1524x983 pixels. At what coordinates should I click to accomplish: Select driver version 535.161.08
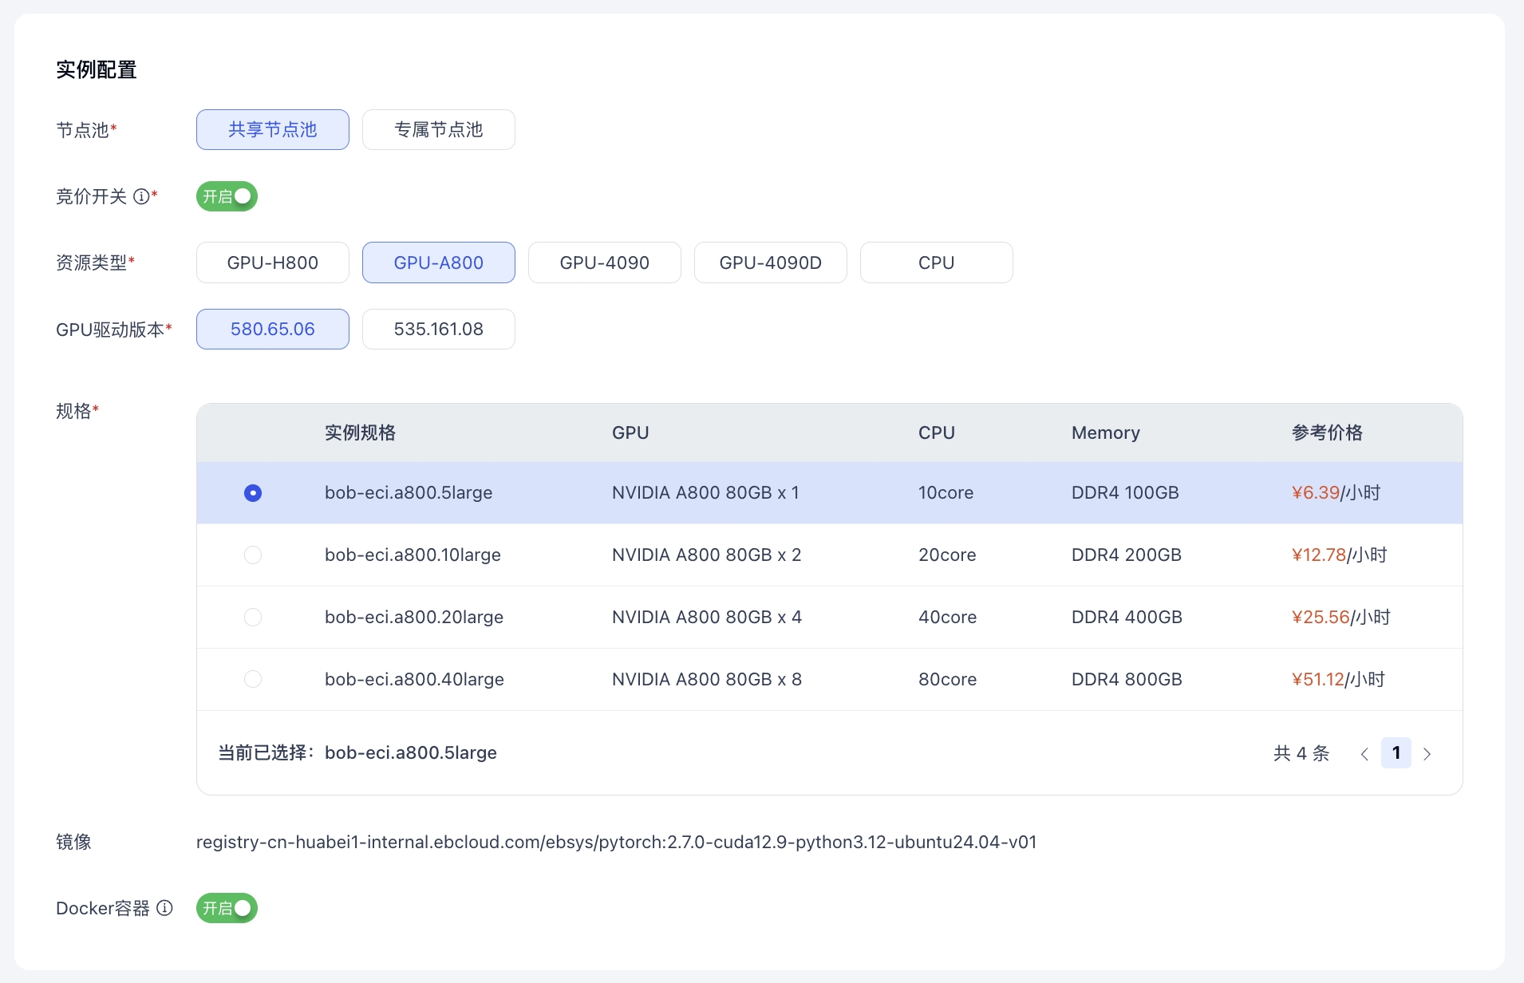pyautogui.click(x=439, y=330)
